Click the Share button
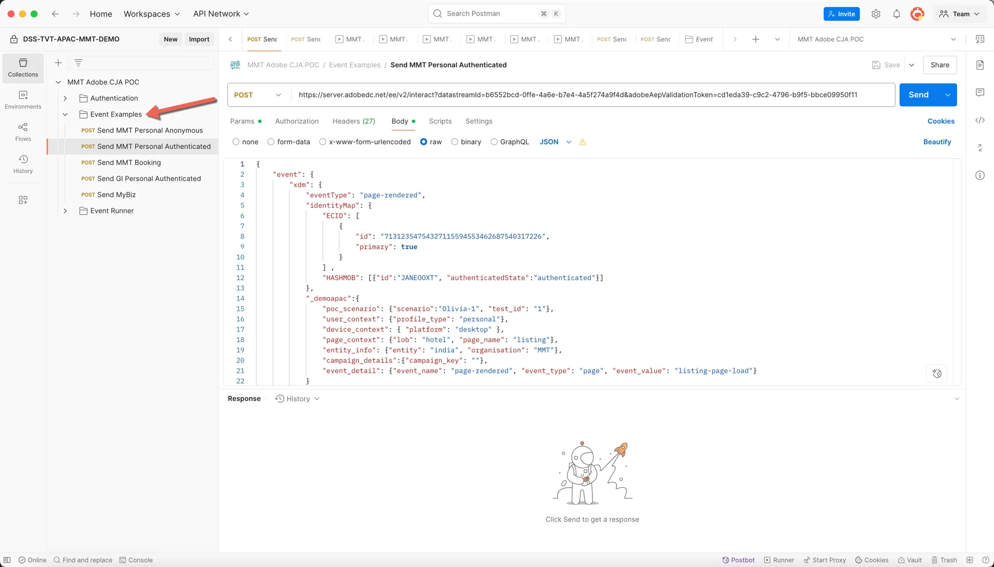Screen dimensions: 994x567 (x=940, y=65)
